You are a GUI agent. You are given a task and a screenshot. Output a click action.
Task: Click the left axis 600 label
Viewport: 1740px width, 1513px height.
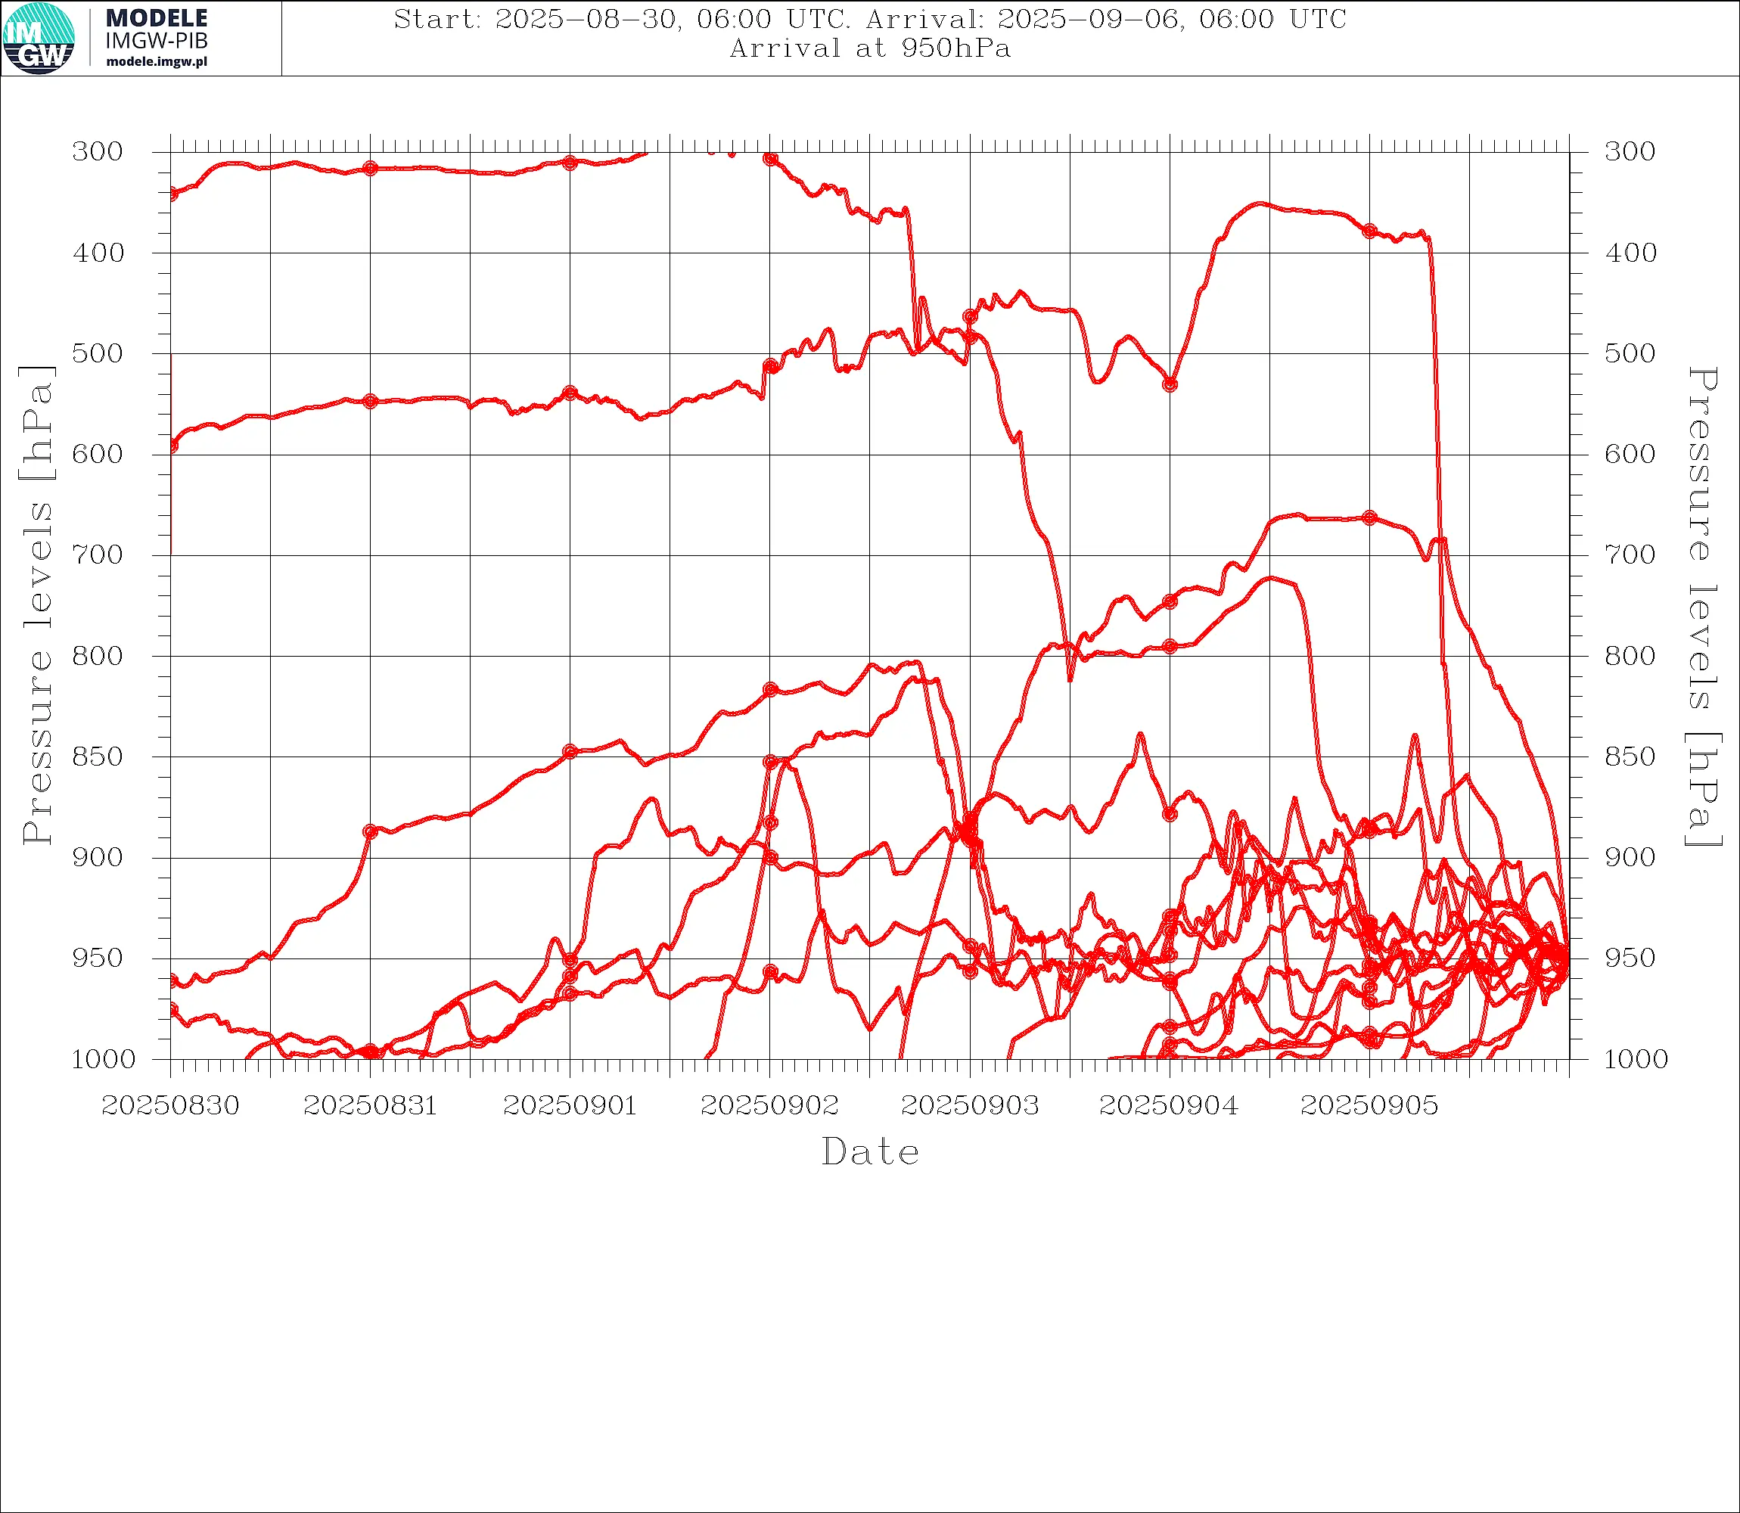(98, 454)
